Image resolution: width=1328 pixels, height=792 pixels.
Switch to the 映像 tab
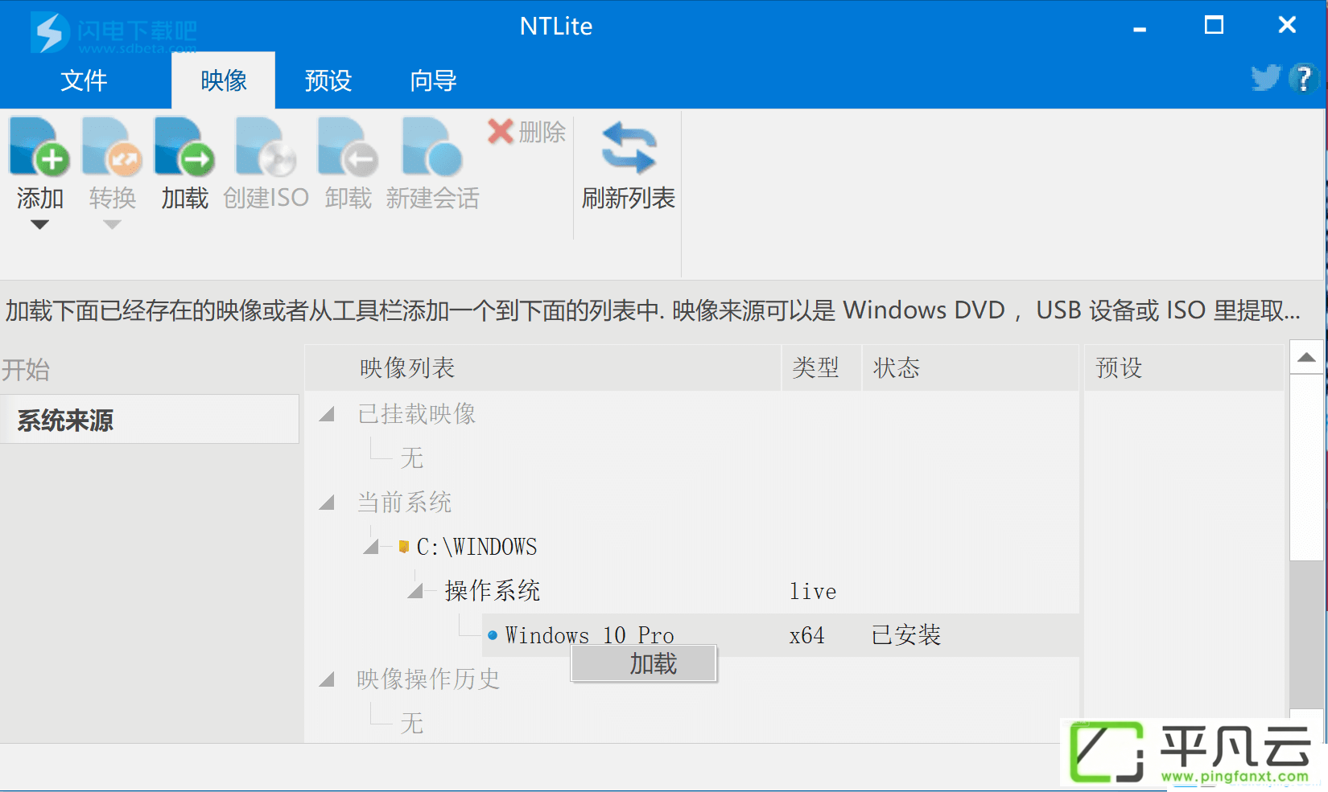click(224, 80)
